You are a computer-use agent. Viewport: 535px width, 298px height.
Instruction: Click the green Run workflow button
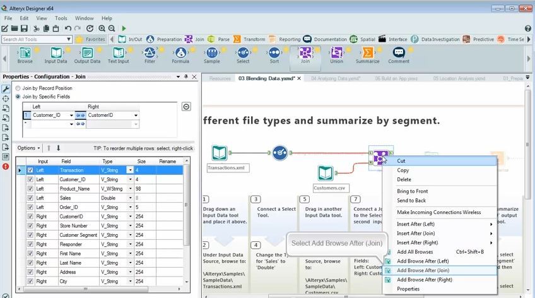click(124, 28)
